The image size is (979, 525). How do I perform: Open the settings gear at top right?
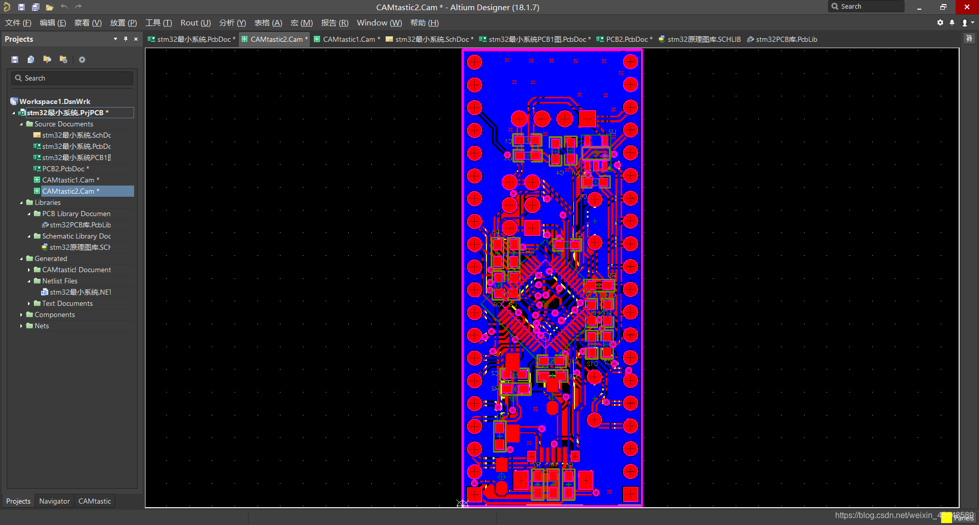[940, 23]
